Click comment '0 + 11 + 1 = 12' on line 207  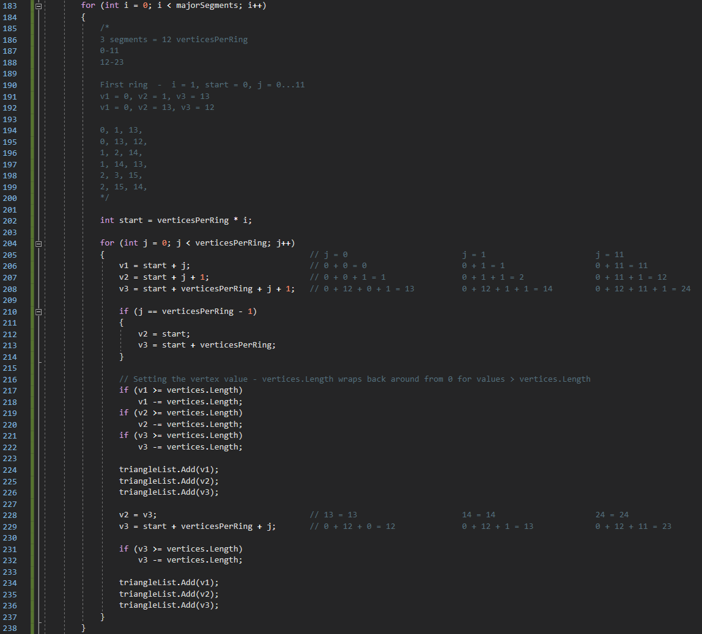pyautogui.click(x=631, y=277)
